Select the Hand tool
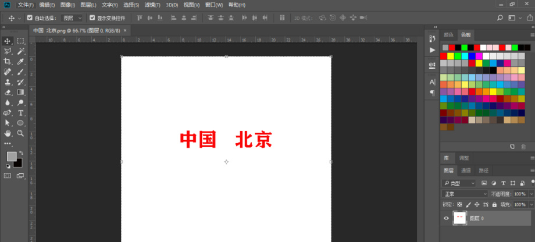535x242 pixels. 8,133
